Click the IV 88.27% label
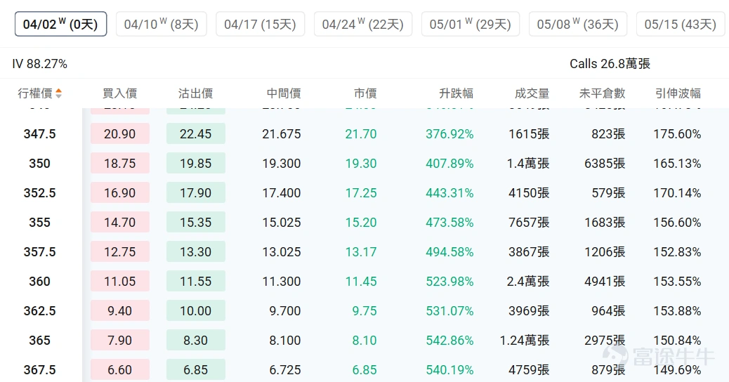Screen dimensions: 729x382 pyautogui.click(x=39, y=64)
